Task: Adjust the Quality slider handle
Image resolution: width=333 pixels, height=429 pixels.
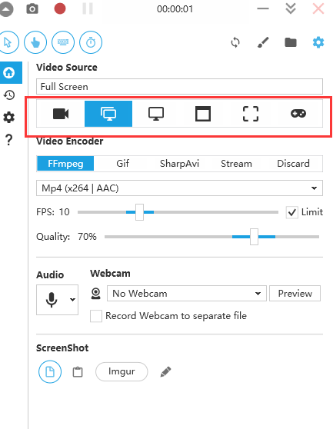Action: 255,237
